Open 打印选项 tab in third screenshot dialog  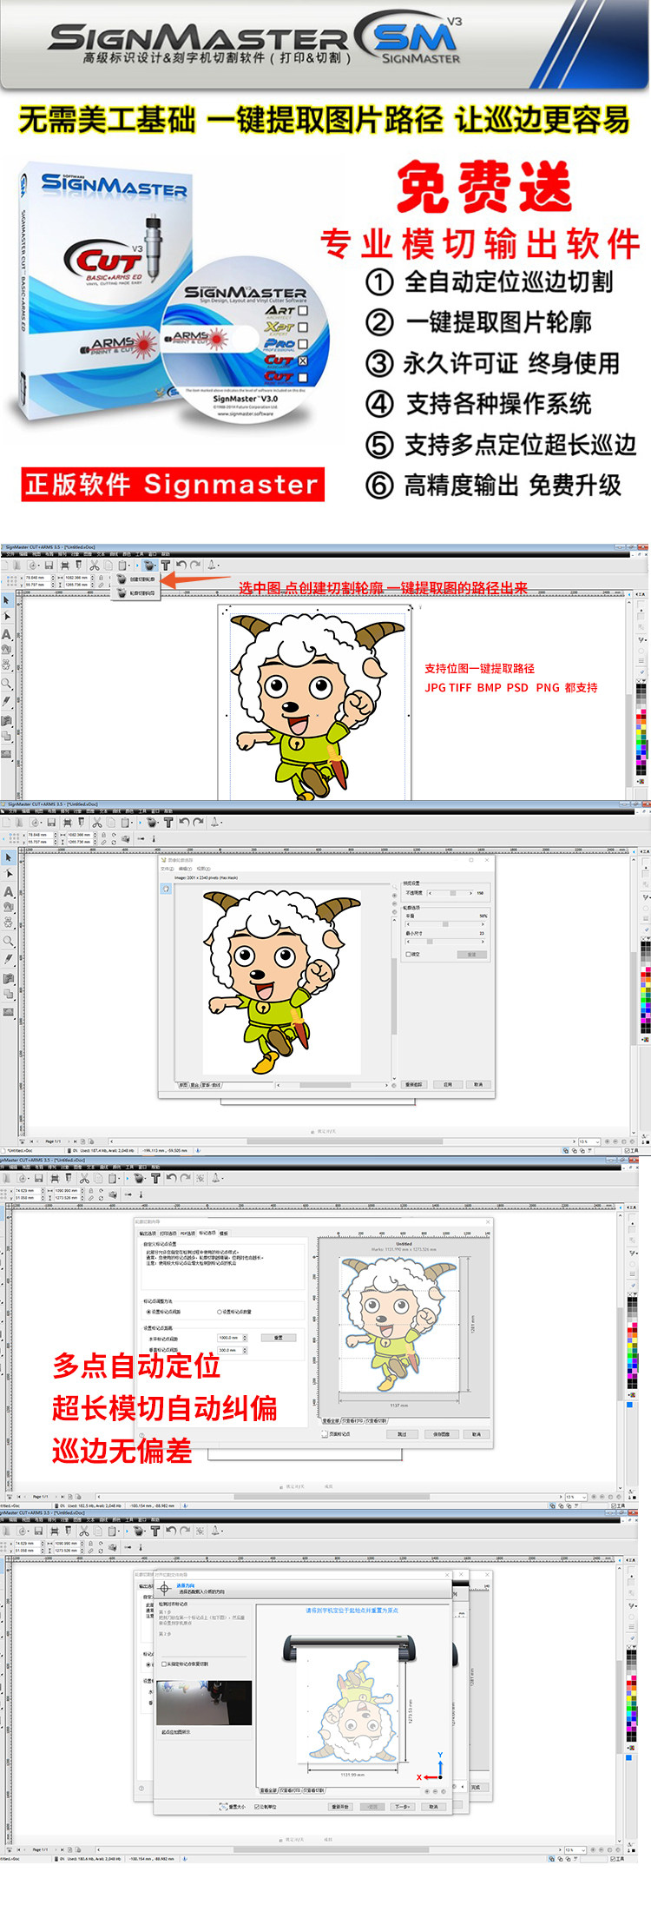[168, 1234]
